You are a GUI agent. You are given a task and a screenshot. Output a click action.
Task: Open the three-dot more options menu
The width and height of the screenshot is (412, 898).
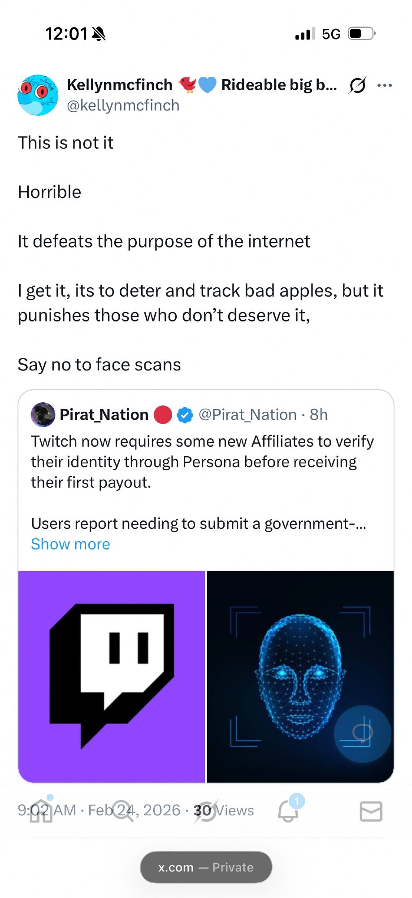385,85
